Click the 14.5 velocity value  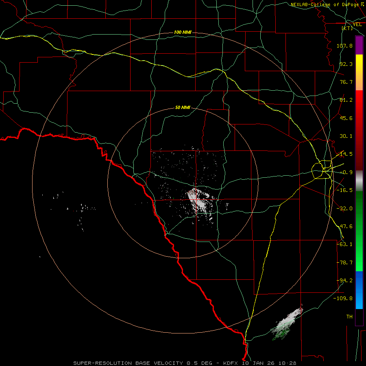tap(346, 154)
